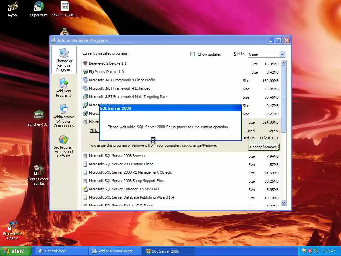341x256 pixels.
Task: Open the Supermium desktop icon
Action: tap(39, 9)
